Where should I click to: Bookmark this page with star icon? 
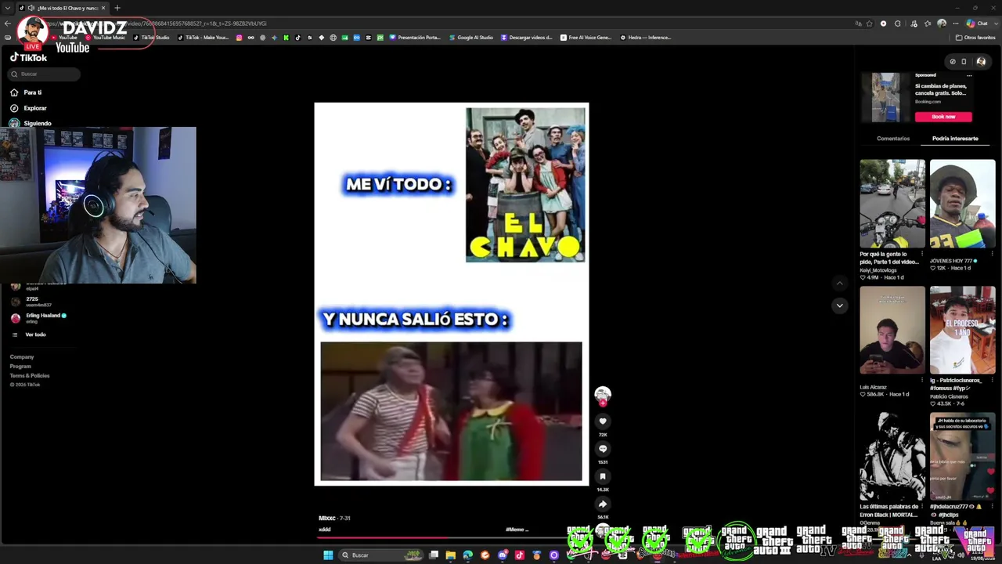coord(870,23)
